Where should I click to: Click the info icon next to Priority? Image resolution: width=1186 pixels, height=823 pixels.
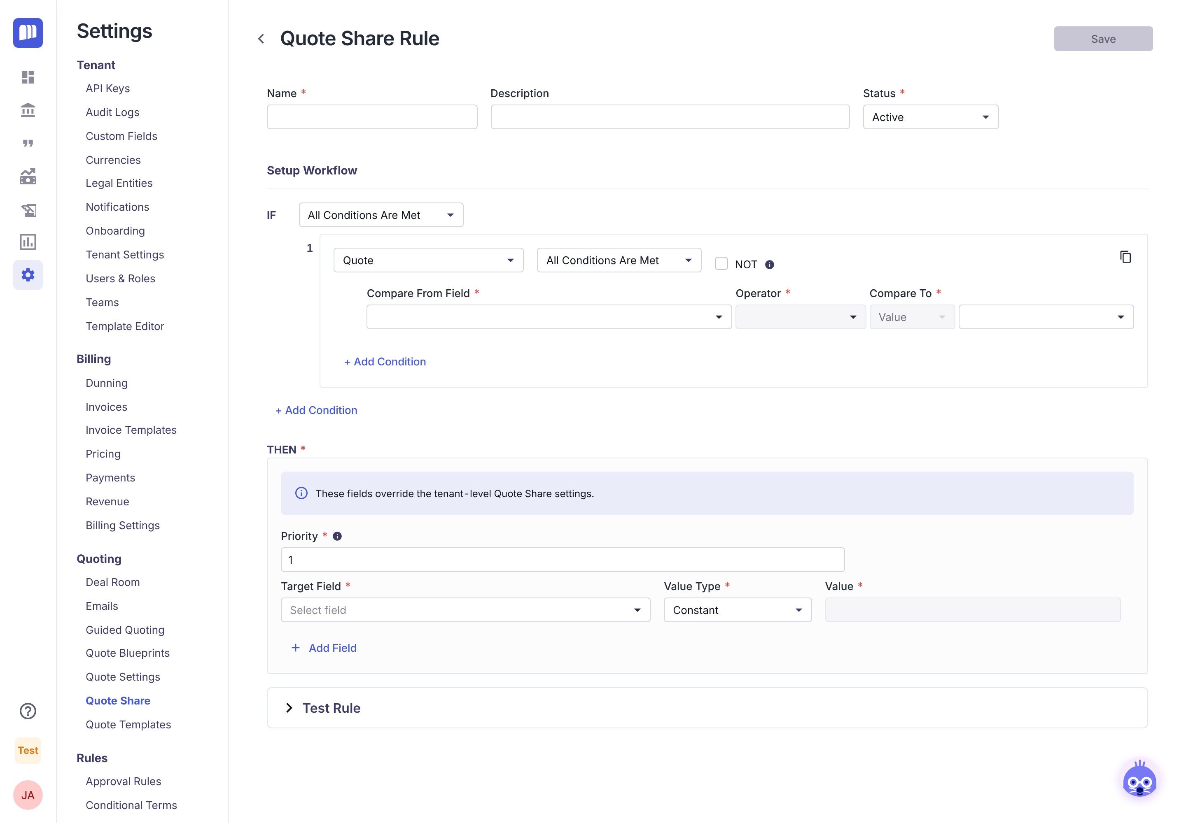tap(337, 536)
